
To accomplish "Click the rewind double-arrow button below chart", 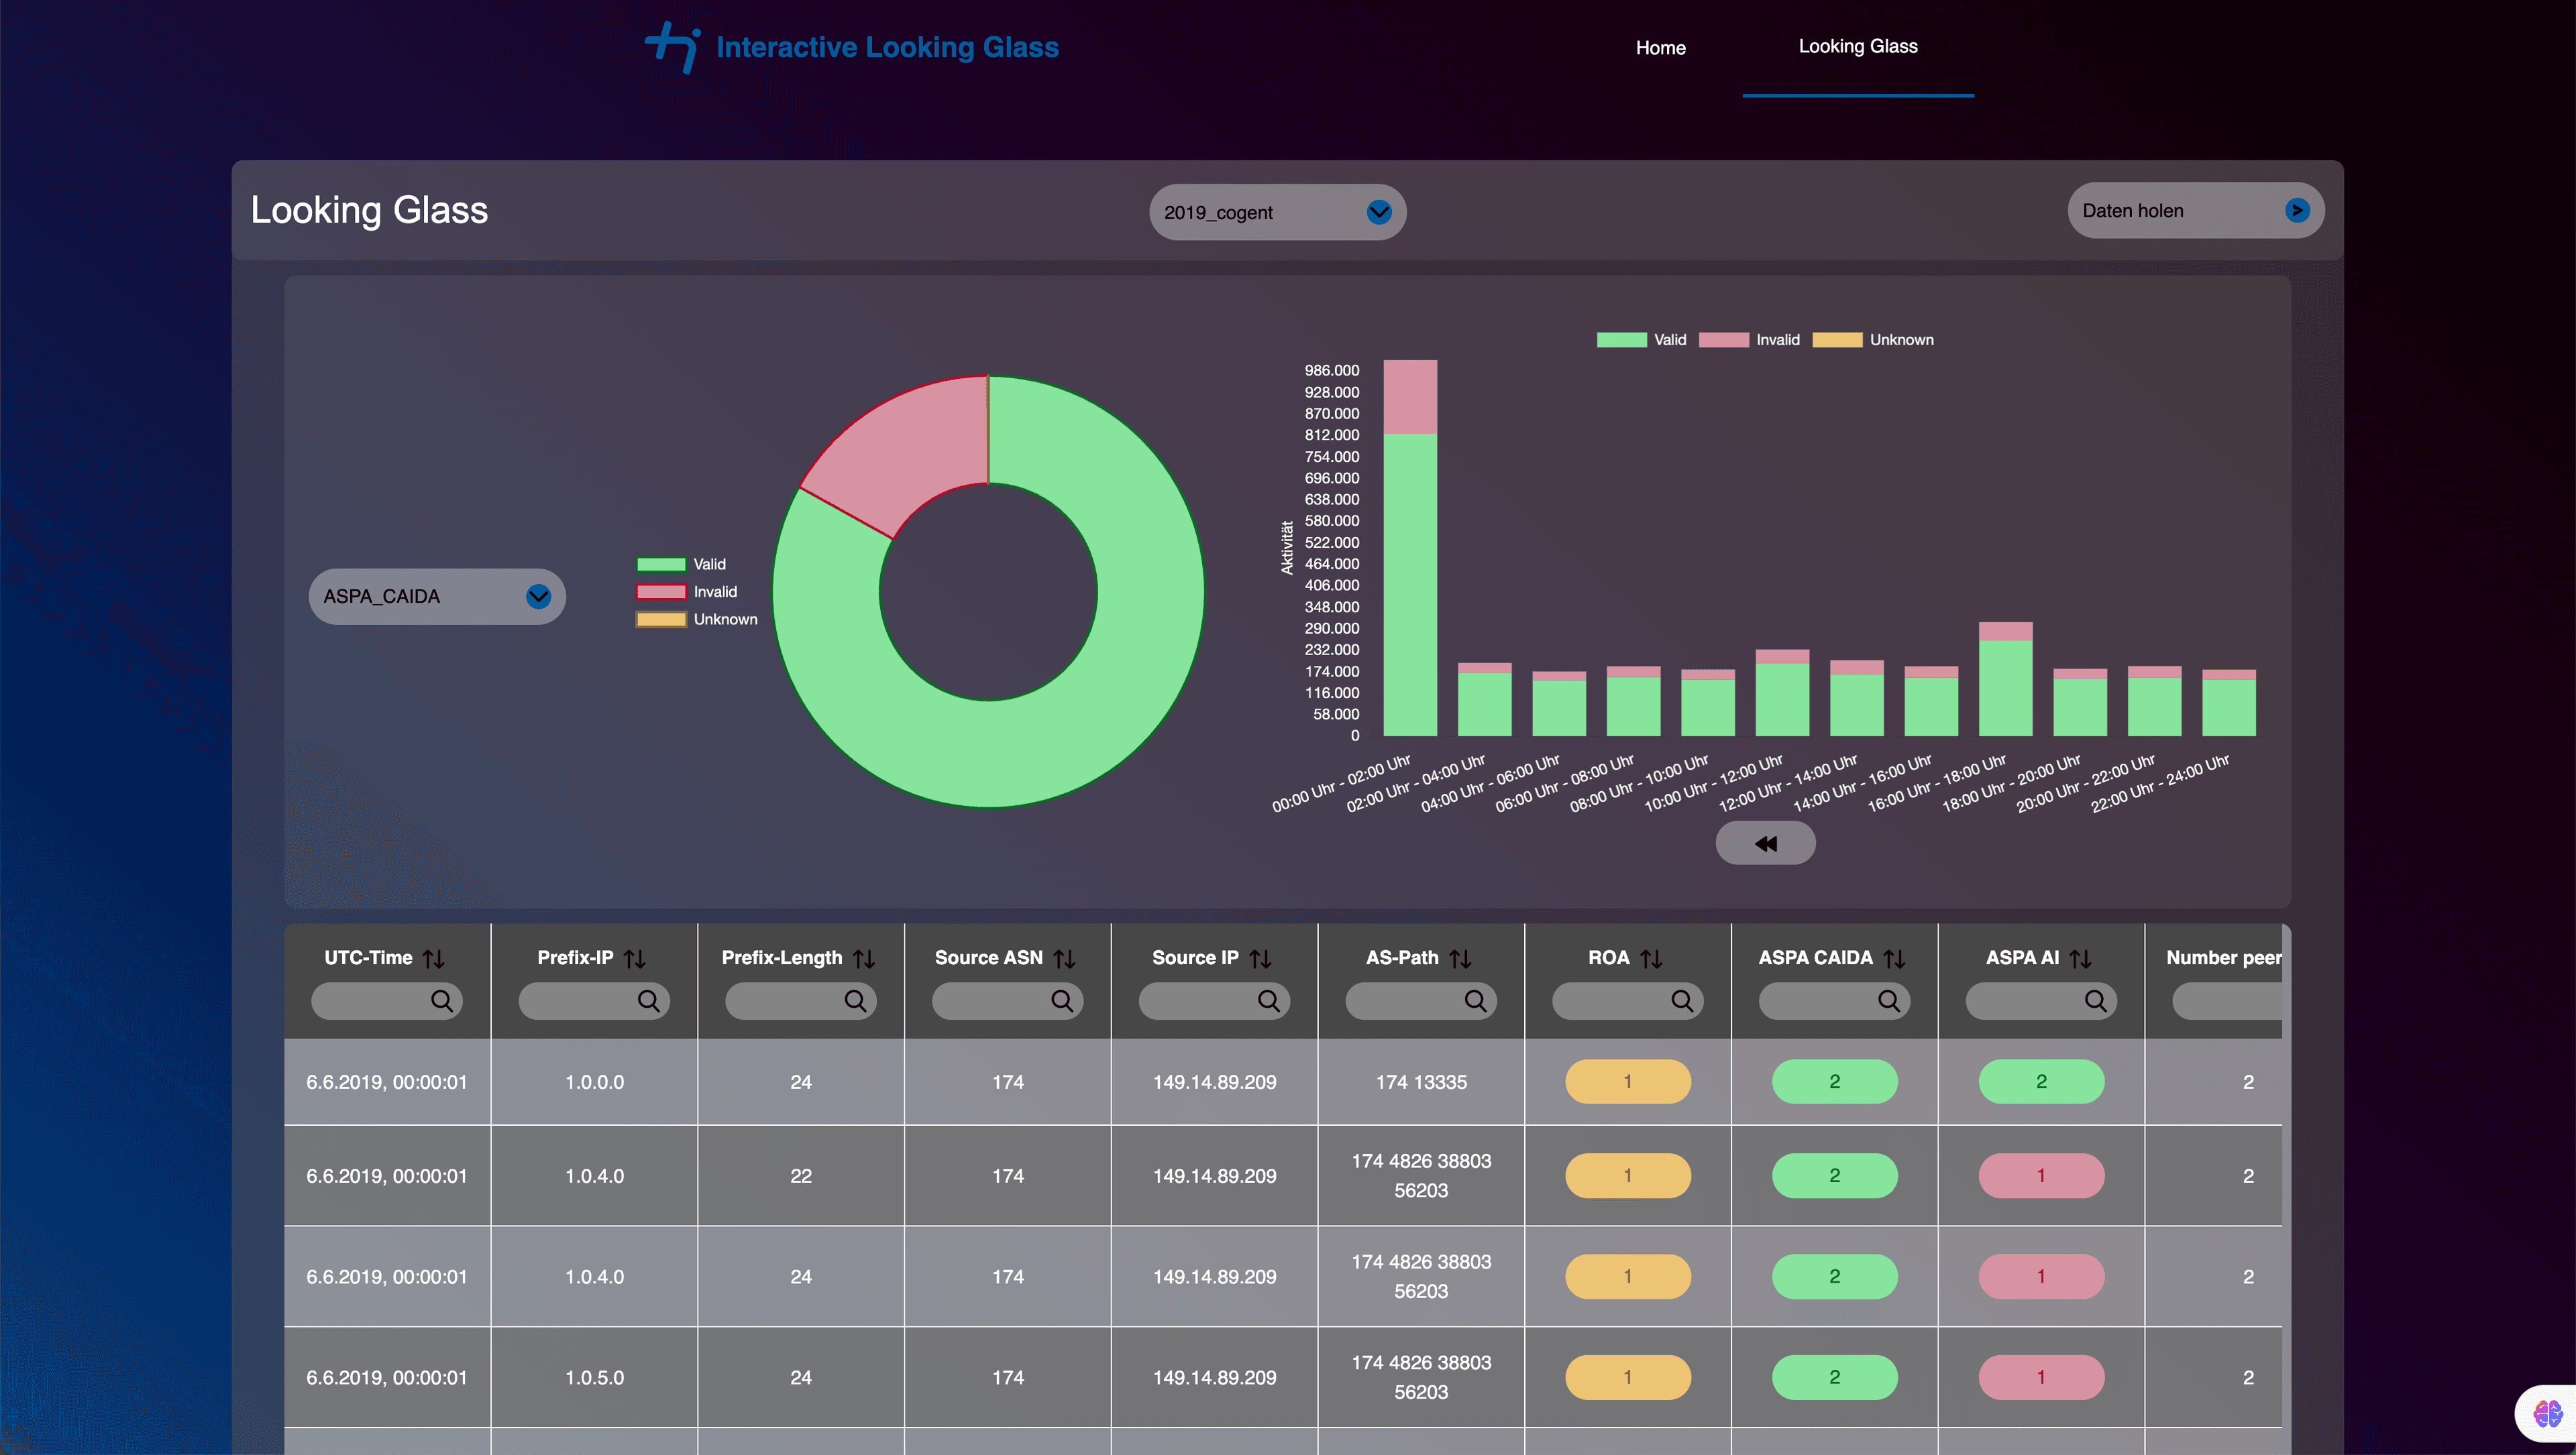I will pos(1765,843).
